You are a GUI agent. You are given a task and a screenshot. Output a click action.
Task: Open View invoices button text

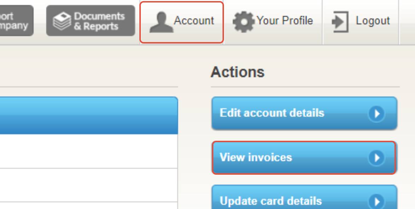click(x=256, y=157)
